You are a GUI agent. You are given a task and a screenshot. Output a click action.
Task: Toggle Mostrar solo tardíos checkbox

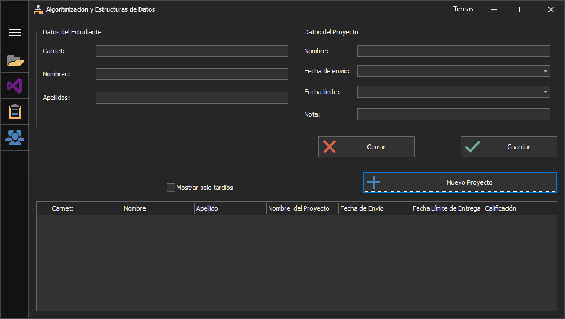[171, 188]
